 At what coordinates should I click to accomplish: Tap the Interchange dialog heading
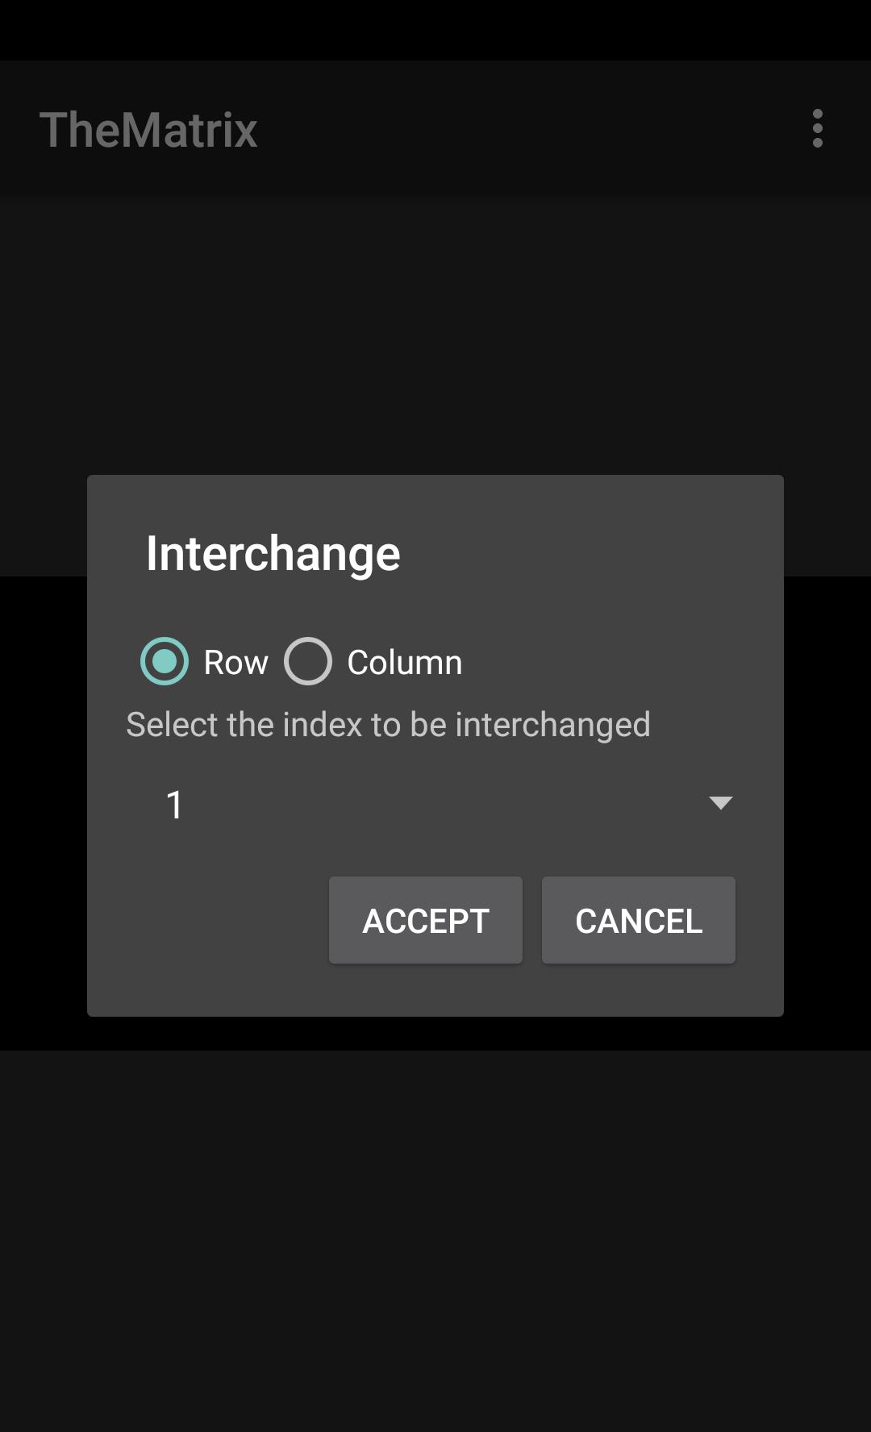pyautogui.click(x=273, y=554)
